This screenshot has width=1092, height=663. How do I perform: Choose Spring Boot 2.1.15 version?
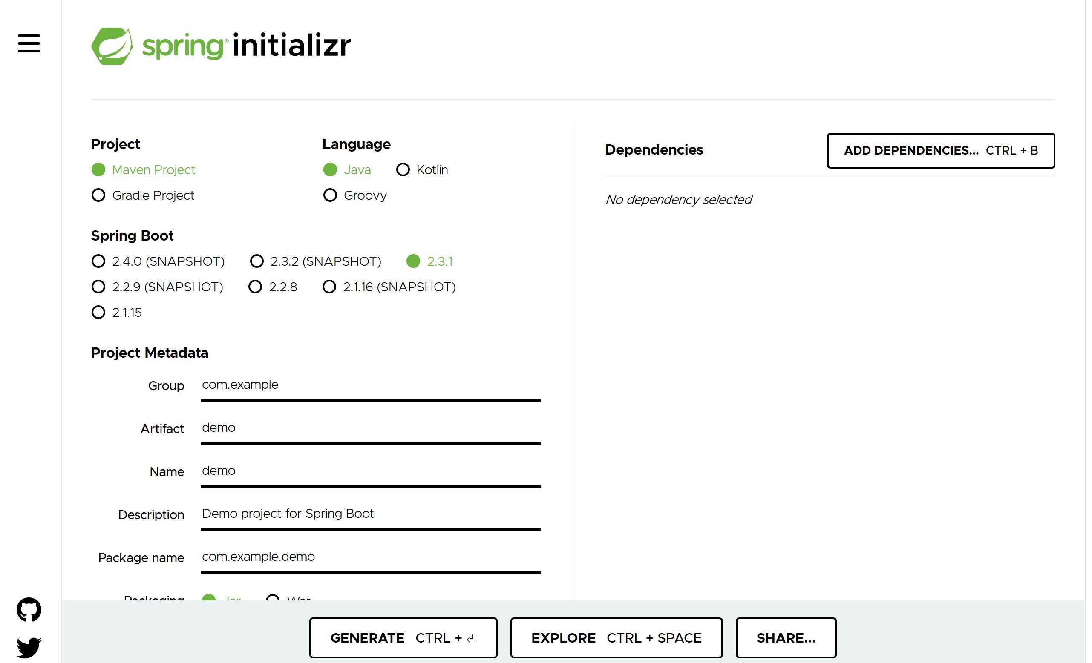tap(117, 313)
